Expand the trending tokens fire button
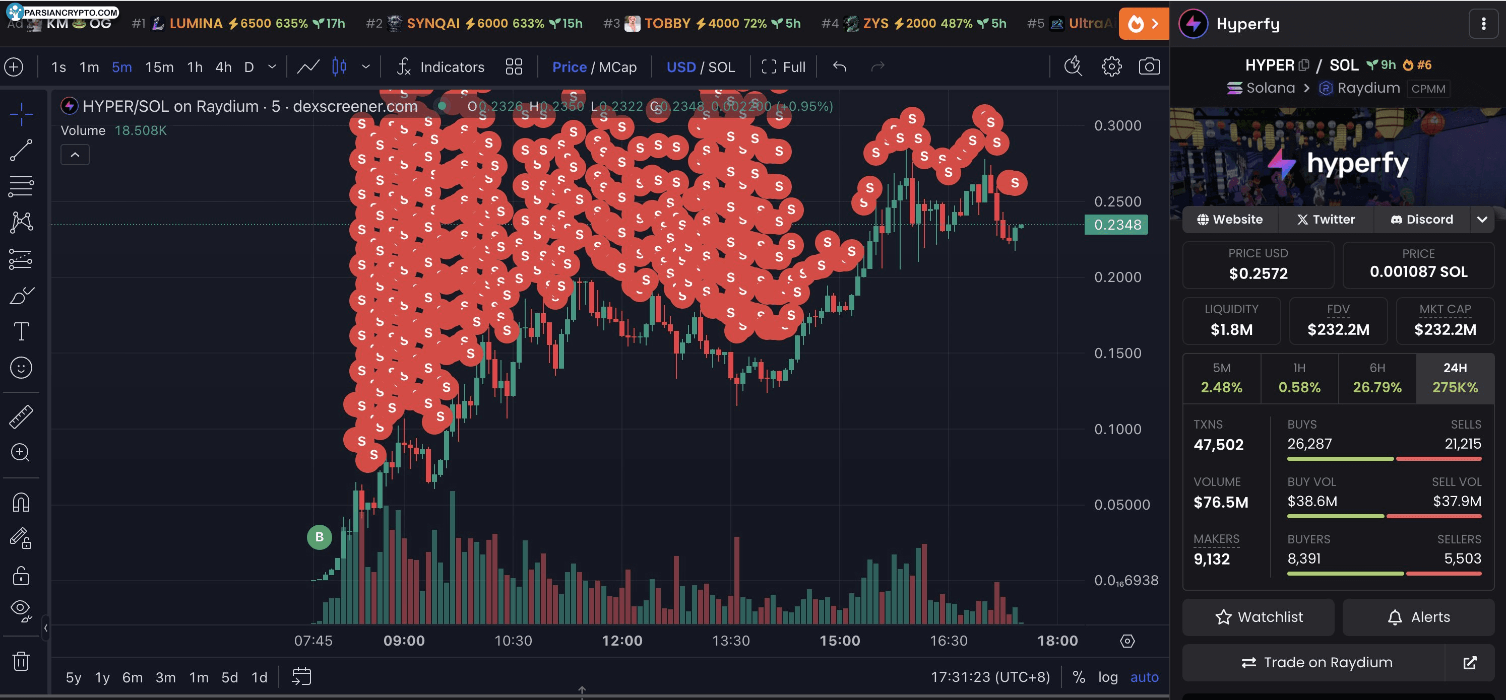Viewport: 1506px width, 700px height. [1144, 24]
